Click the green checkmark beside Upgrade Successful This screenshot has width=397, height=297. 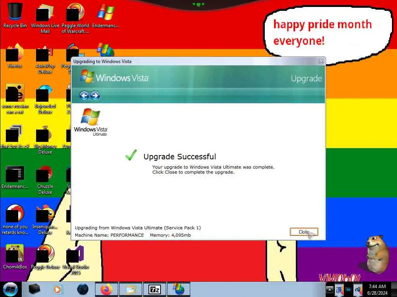point(131,155)
